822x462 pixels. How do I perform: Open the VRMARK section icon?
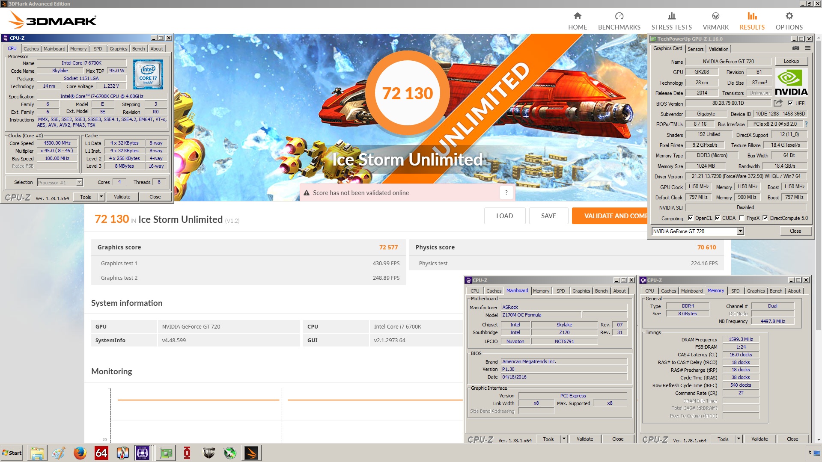pos(715,16)
